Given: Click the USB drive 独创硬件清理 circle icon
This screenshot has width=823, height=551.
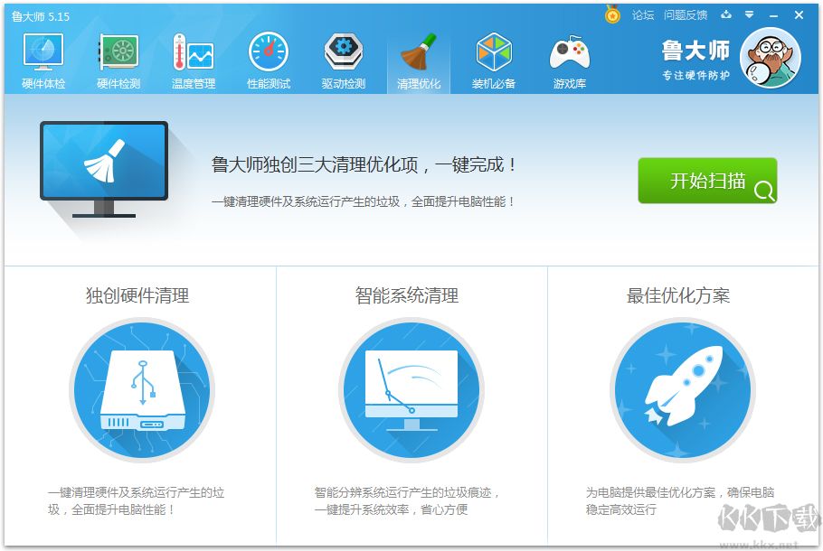Looking at the screenshot, I should tap(142, 390).
